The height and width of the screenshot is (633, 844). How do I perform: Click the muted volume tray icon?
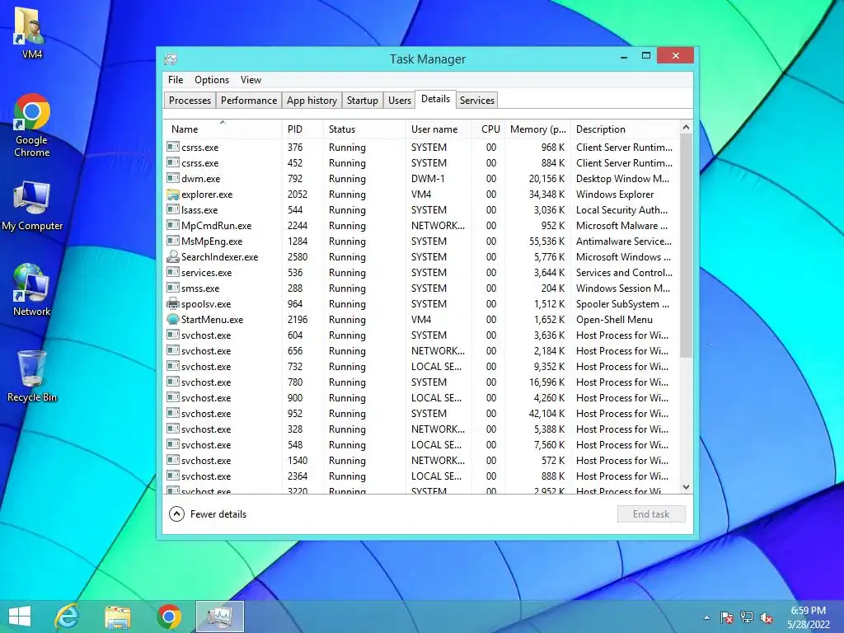[767, 617]
